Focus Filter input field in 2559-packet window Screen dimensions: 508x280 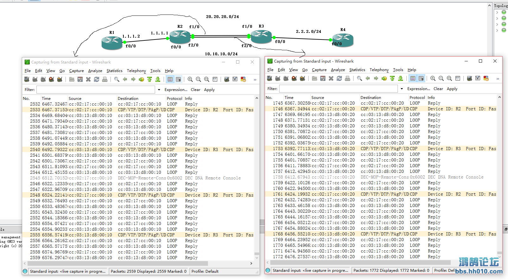point(96,90)
